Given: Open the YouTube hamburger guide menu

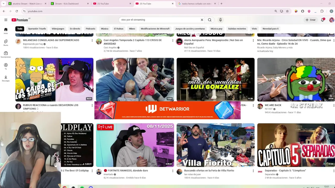Looking at the screenshot, I should 6,20.
